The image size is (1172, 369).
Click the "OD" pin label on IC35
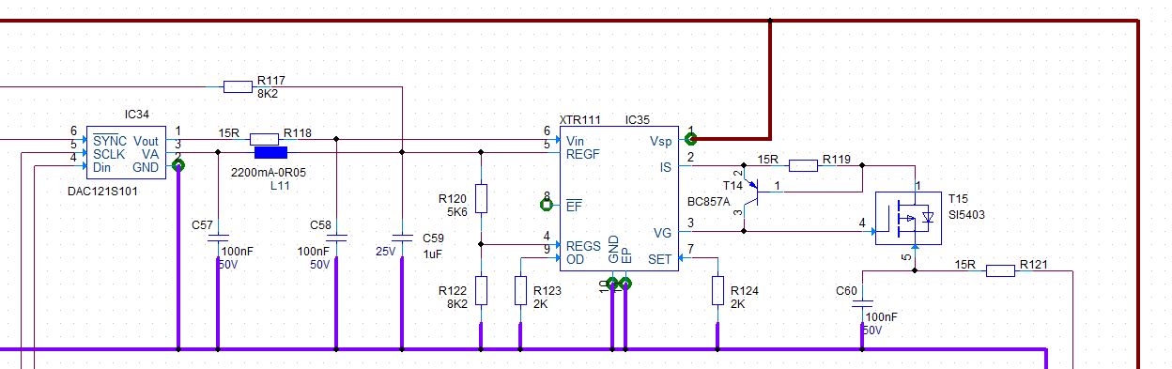(x=575, y=259)
